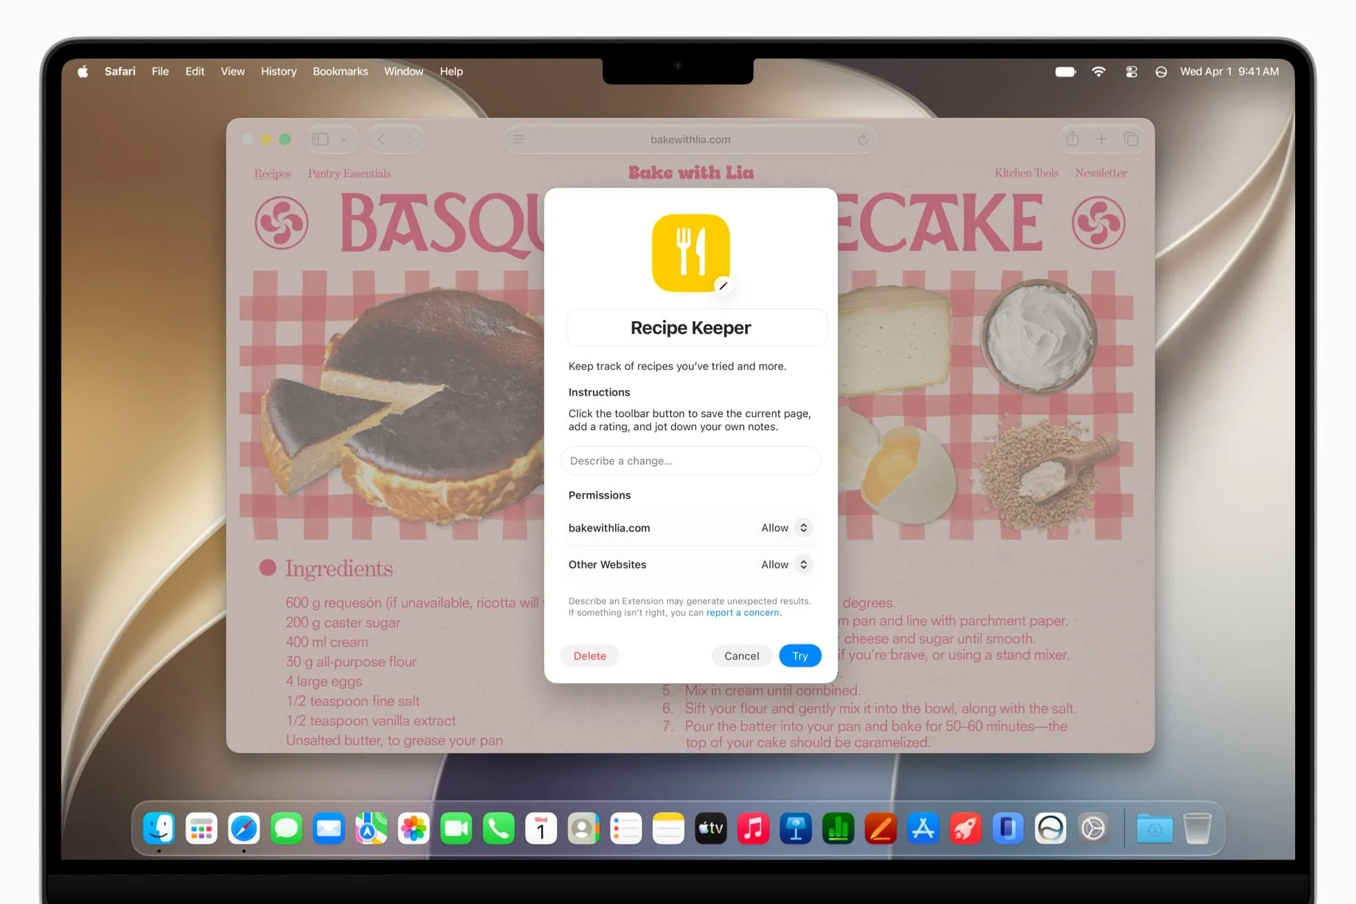Open the File menu
The width and height of the screenshot is (1356, 904).
[x=161, y=71]
